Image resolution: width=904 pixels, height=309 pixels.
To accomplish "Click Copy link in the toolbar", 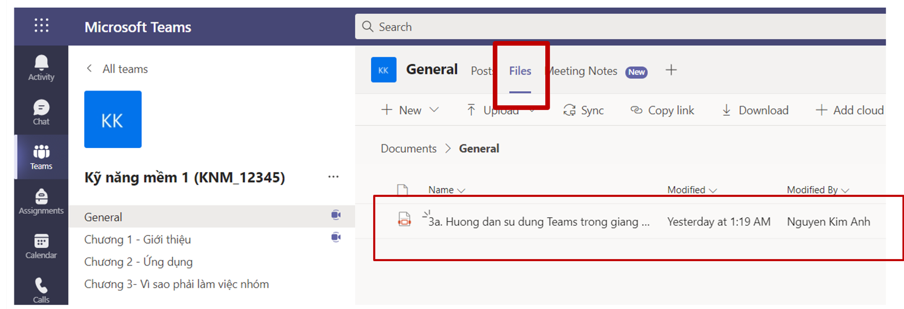I will pyautogui.click(x=662, y=110).
